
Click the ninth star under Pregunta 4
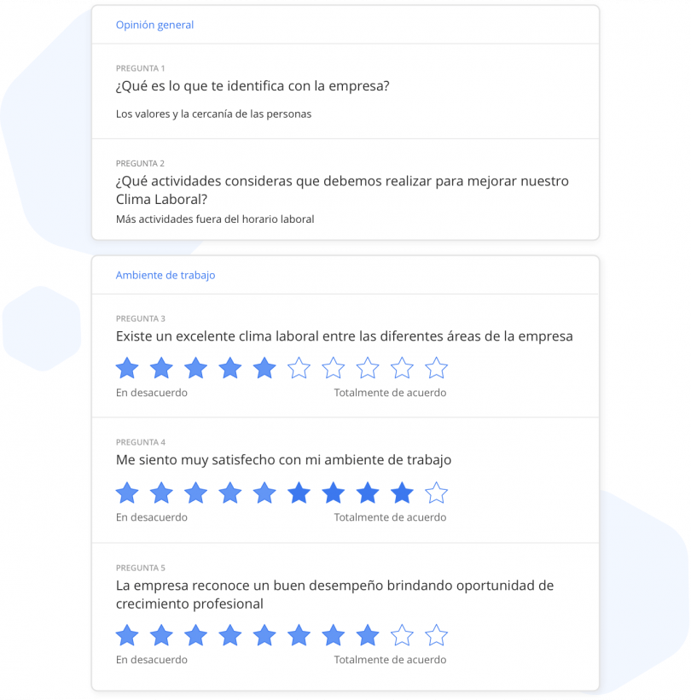coord(402,493)
